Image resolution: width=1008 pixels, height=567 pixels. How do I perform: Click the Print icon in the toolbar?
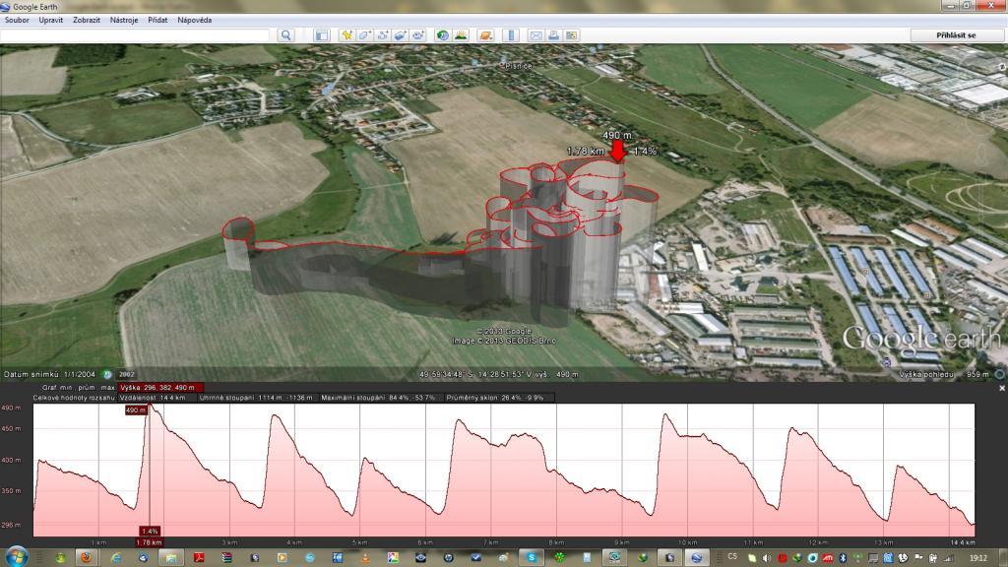point(554,35)
